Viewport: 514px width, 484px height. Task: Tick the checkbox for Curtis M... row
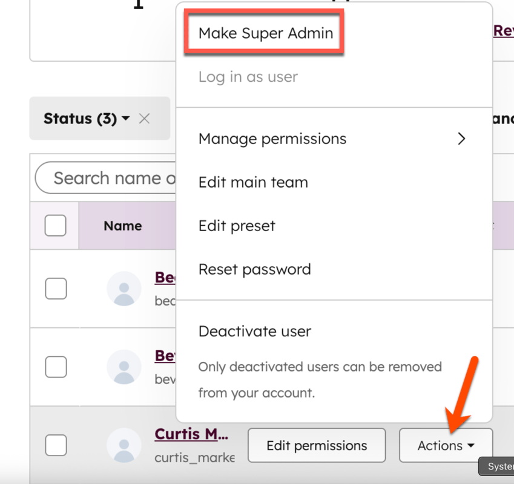click(x=56, y=445)
